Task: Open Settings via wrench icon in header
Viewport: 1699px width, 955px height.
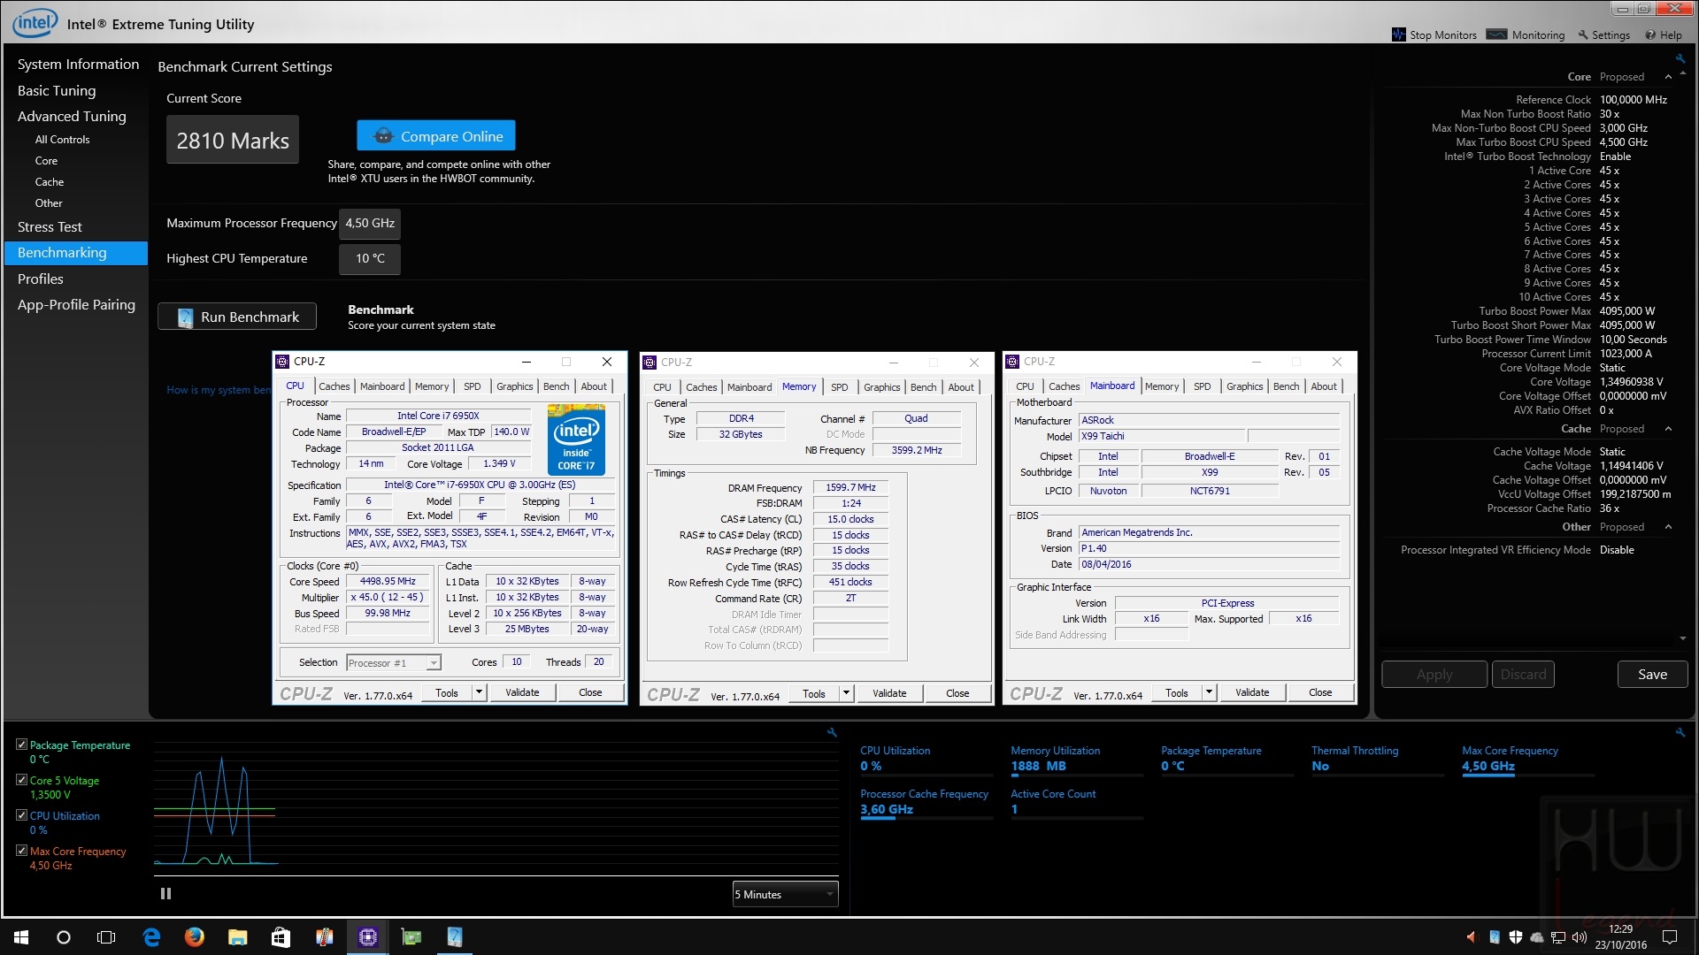Action: click(x=1583, y=35)
